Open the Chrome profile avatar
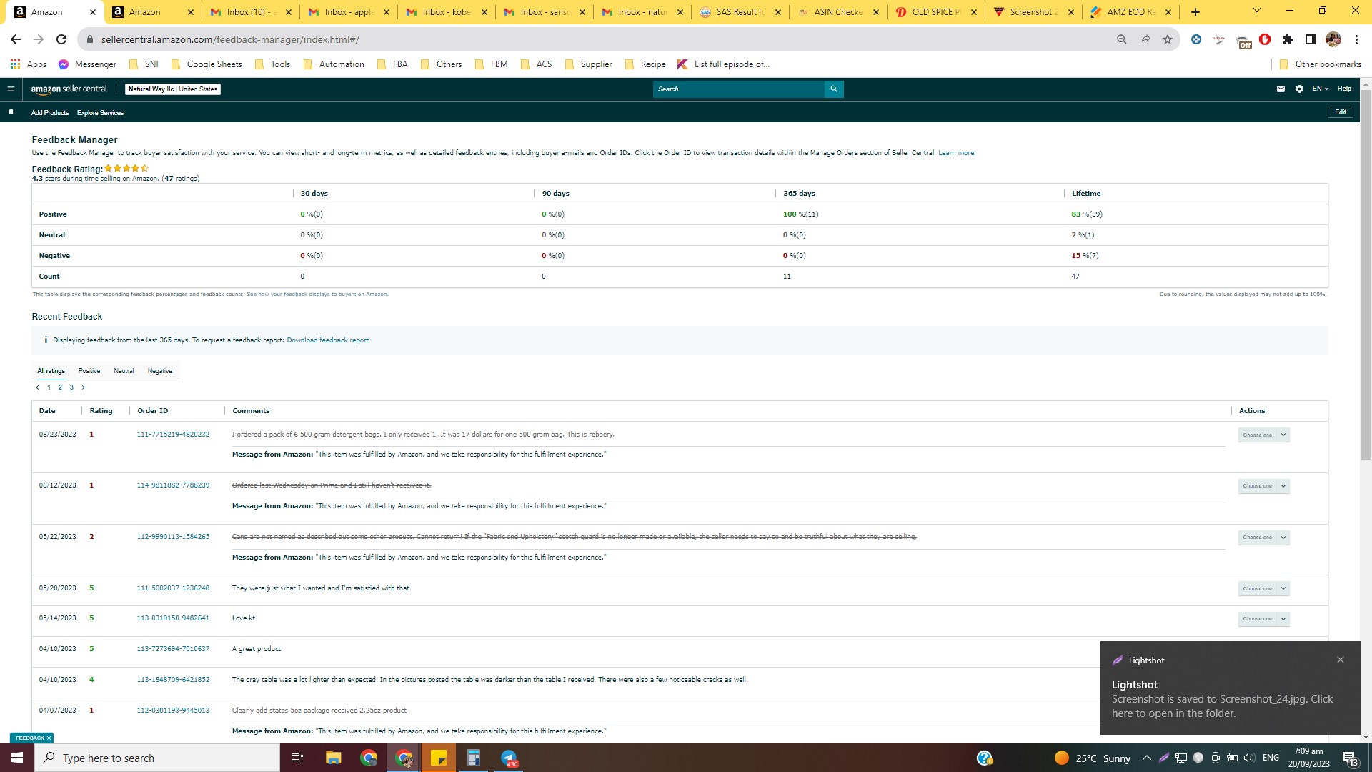This screenshot has width=1372, height=772. (1333, 39)
